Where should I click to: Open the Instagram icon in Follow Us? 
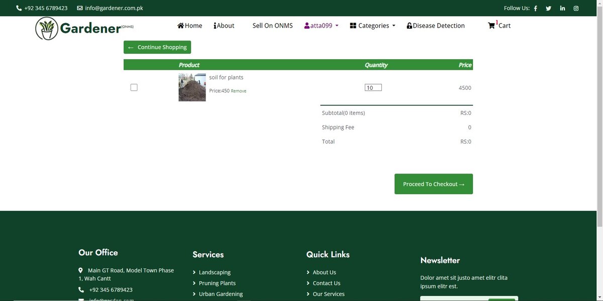(575, 8)
